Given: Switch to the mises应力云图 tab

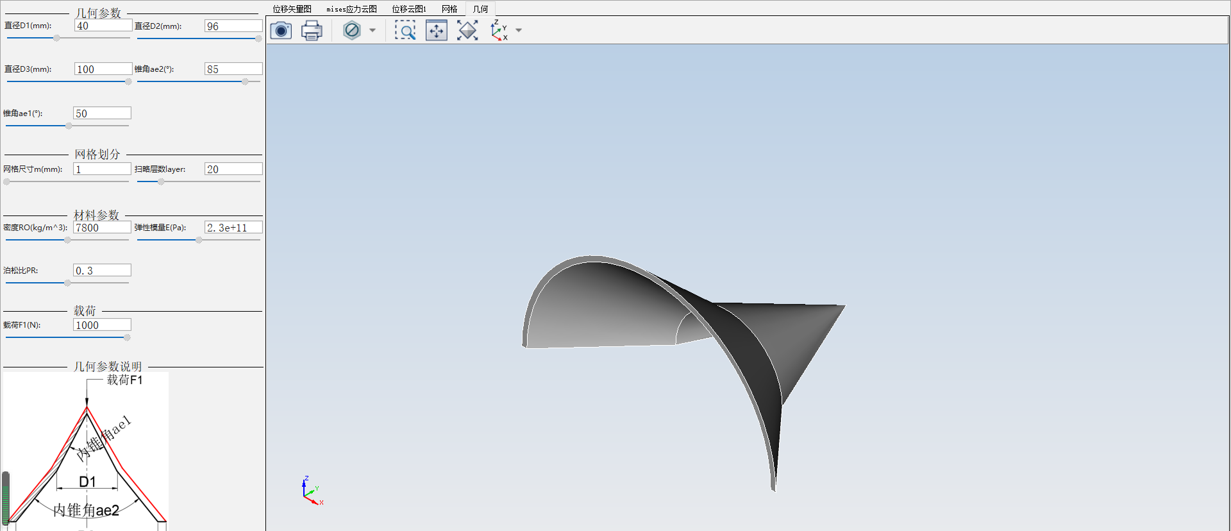Looking at the screenshot, I should point(352,9).
